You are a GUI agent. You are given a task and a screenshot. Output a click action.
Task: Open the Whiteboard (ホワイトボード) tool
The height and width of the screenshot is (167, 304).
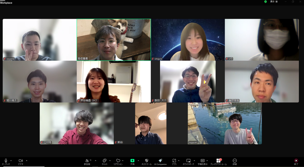coord(188,161)
